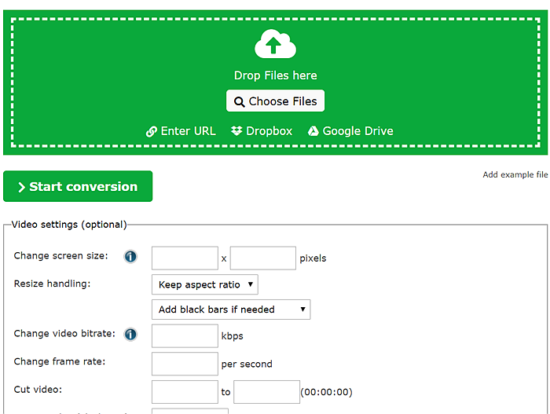Open Add black bars if needed dropdown
The width and height of the screenshot is (550, 414).
coord(231,310)
